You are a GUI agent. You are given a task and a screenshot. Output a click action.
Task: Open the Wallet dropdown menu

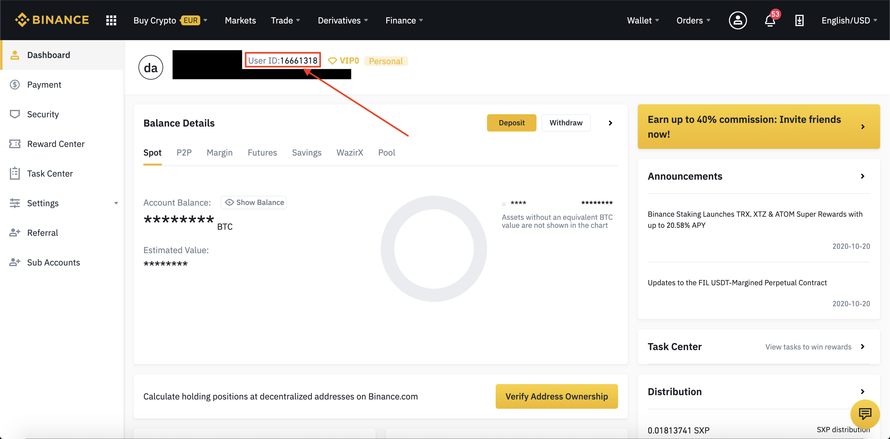(x=642, y=20)
